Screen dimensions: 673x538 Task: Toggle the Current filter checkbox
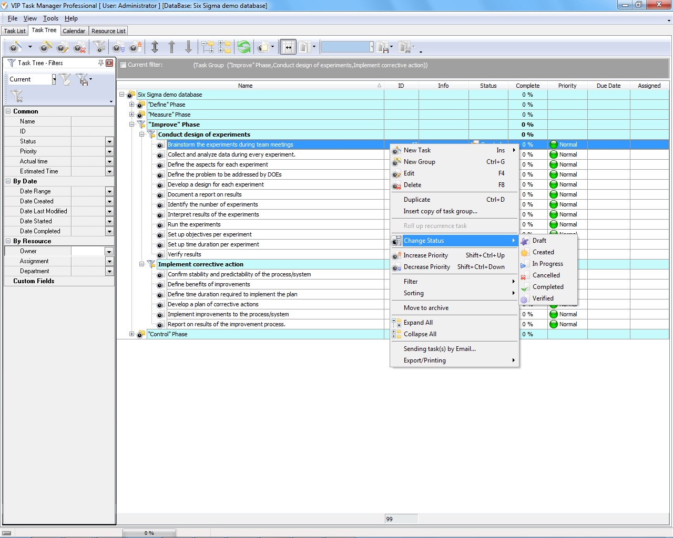(123, 65)
